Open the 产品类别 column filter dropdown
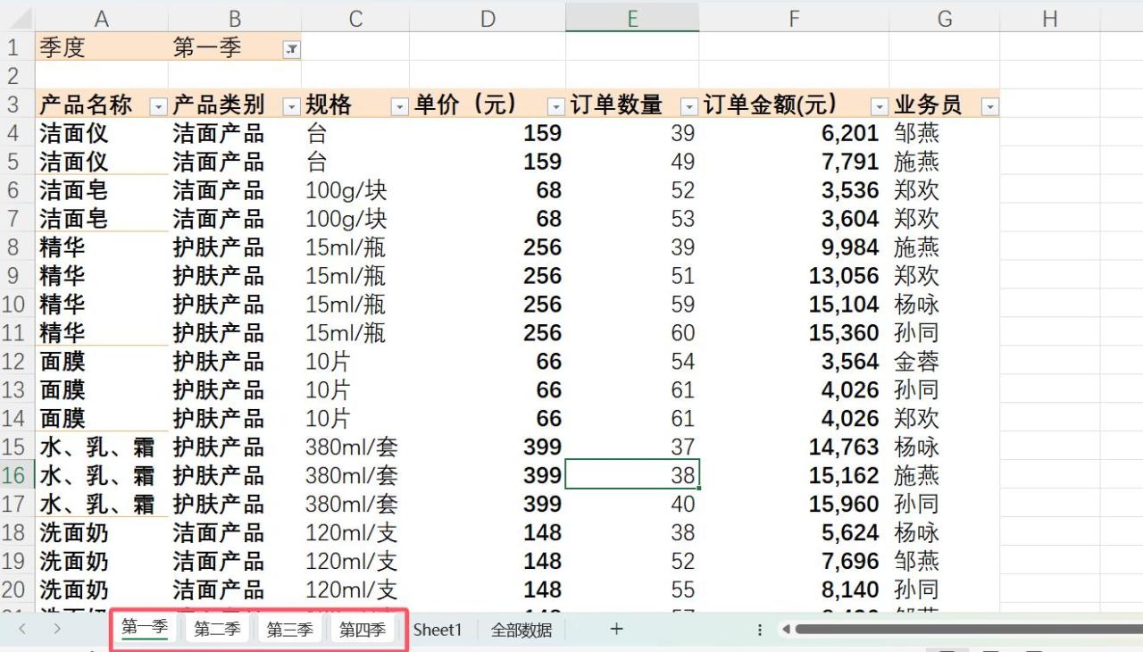Image resolution: width=1143 pixels, height=652 pixels. click(x=291, y=107)
